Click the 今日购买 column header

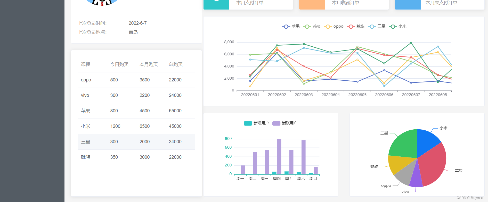point(119,64)
